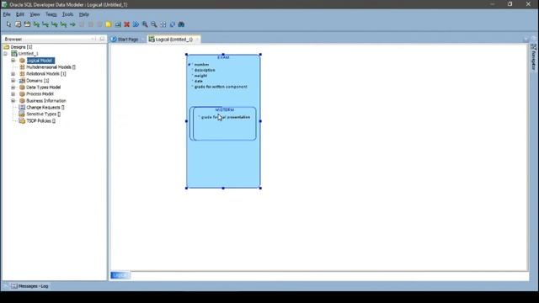Activate the Select pointer tool
Viewport: 539px width, 303px height.
click(x=8, y=24)
